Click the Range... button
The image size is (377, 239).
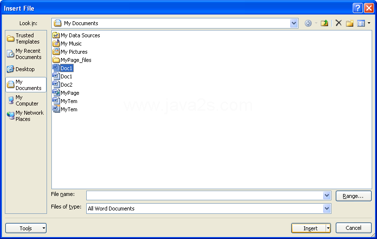[x=353, y=196]
